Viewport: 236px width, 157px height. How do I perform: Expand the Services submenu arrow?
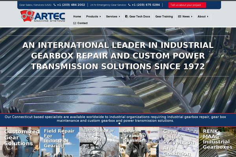(x=119, y=16)
